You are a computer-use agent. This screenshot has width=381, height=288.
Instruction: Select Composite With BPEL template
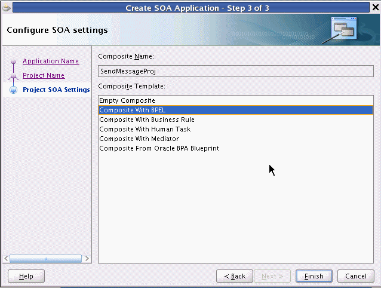236,110
